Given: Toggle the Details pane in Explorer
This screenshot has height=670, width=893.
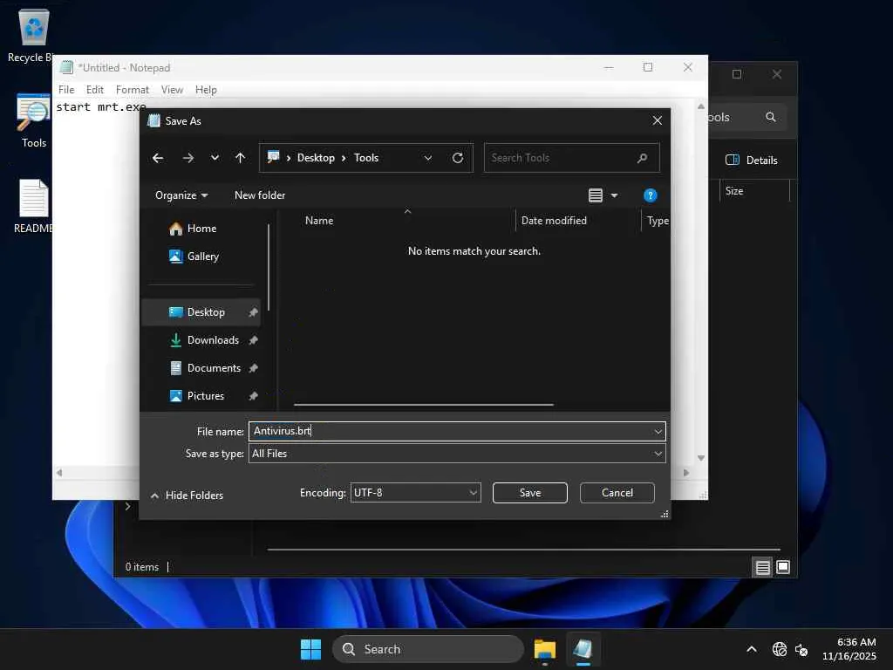Looking at the screenshot, I should coord(751,161).
